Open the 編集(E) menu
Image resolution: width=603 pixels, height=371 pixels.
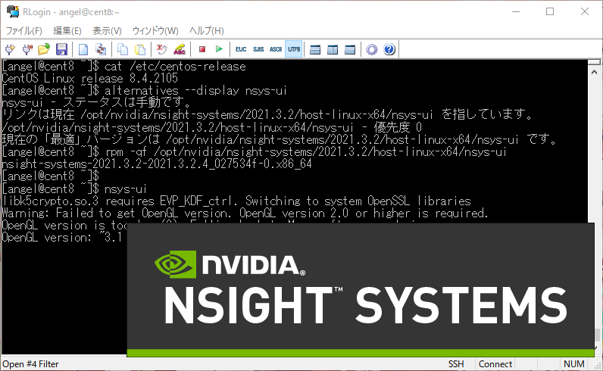67,31
